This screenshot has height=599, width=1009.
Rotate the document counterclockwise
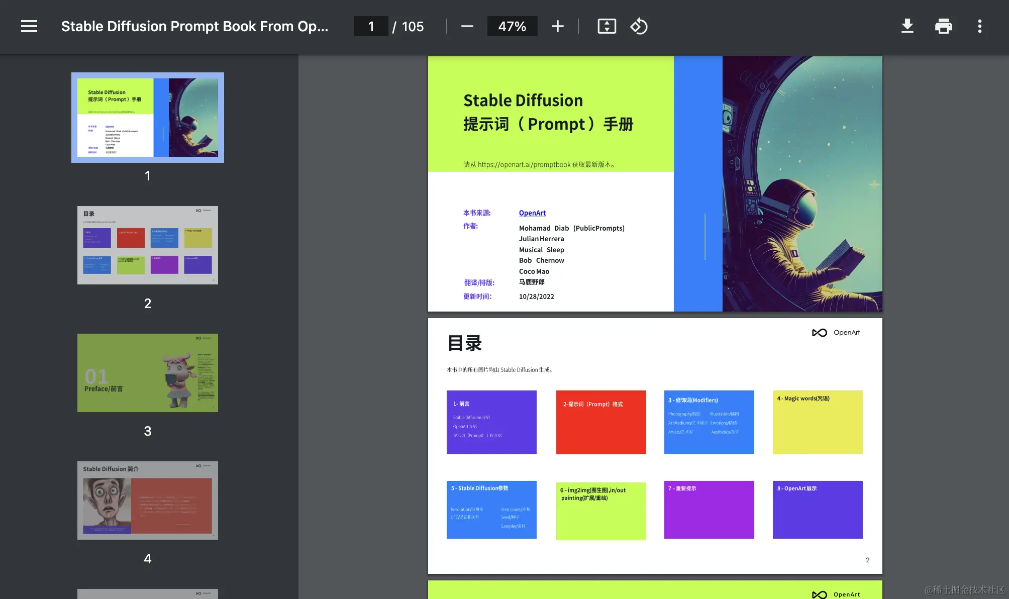(x=639, y=26)
